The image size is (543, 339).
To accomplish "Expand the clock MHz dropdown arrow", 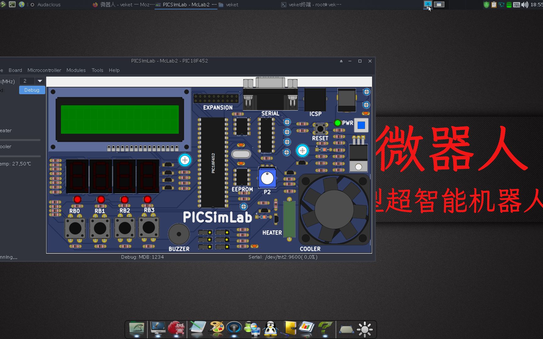I will click(40, 81).
